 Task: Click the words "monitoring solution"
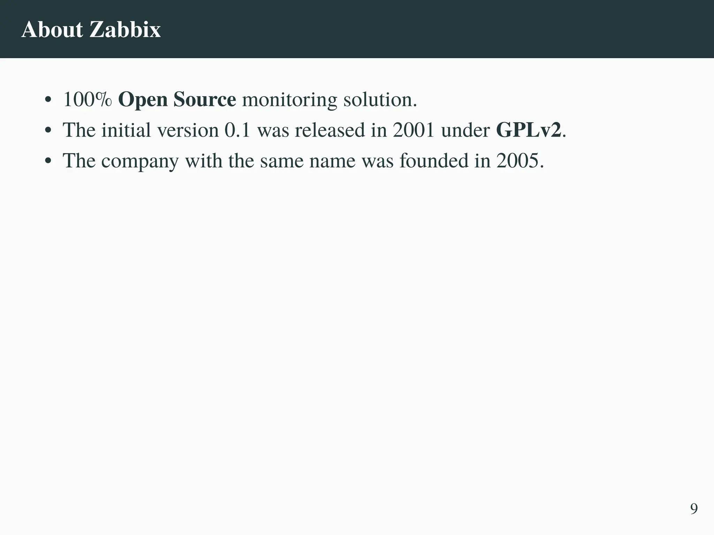pos(329,100)
